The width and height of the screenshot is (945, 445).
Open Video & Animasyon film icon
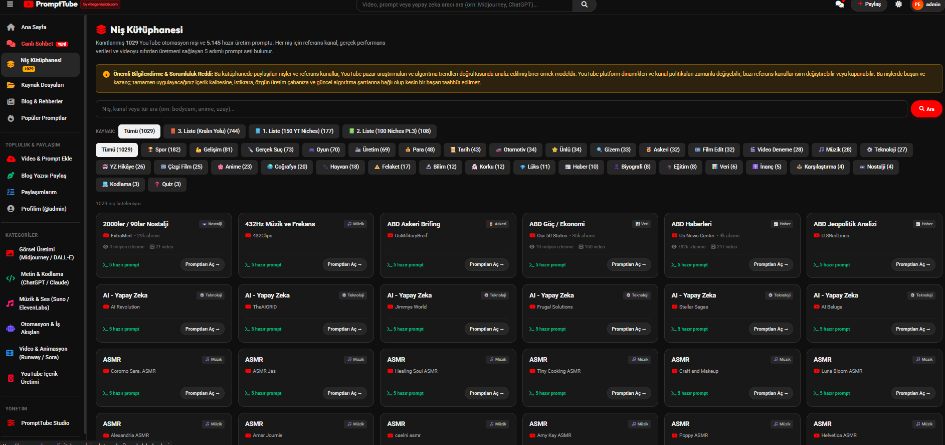pos(10,353)
